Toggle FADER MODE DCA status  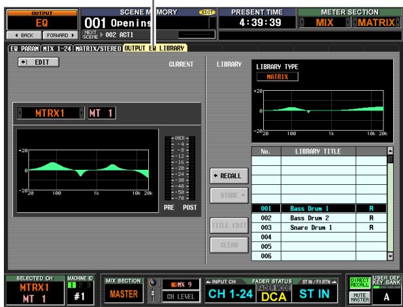(274, 294)
